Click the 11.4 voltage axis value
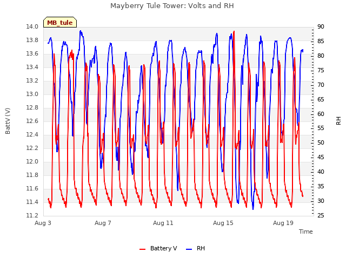This screenshot has width=346, height=259. tap(32, 202)
